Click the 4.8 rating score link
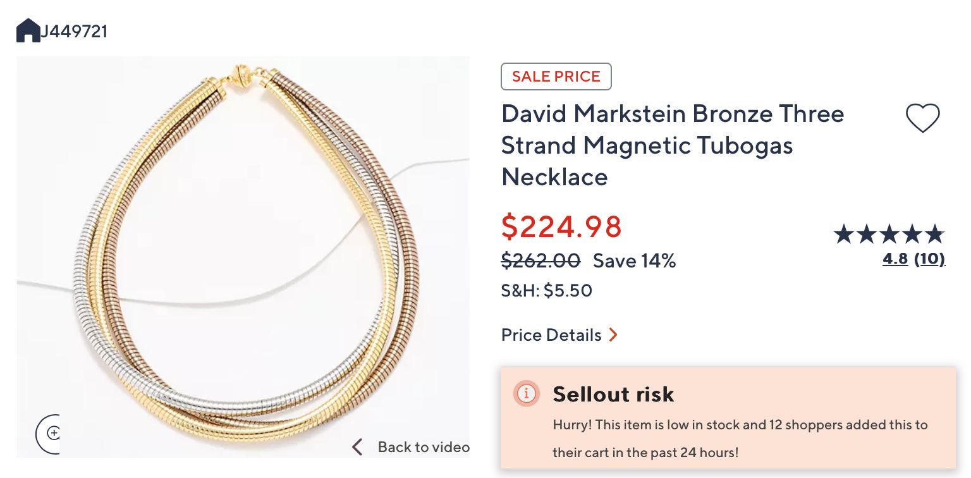This screenshot has height=478, width=971. click(x=895, y=259)
